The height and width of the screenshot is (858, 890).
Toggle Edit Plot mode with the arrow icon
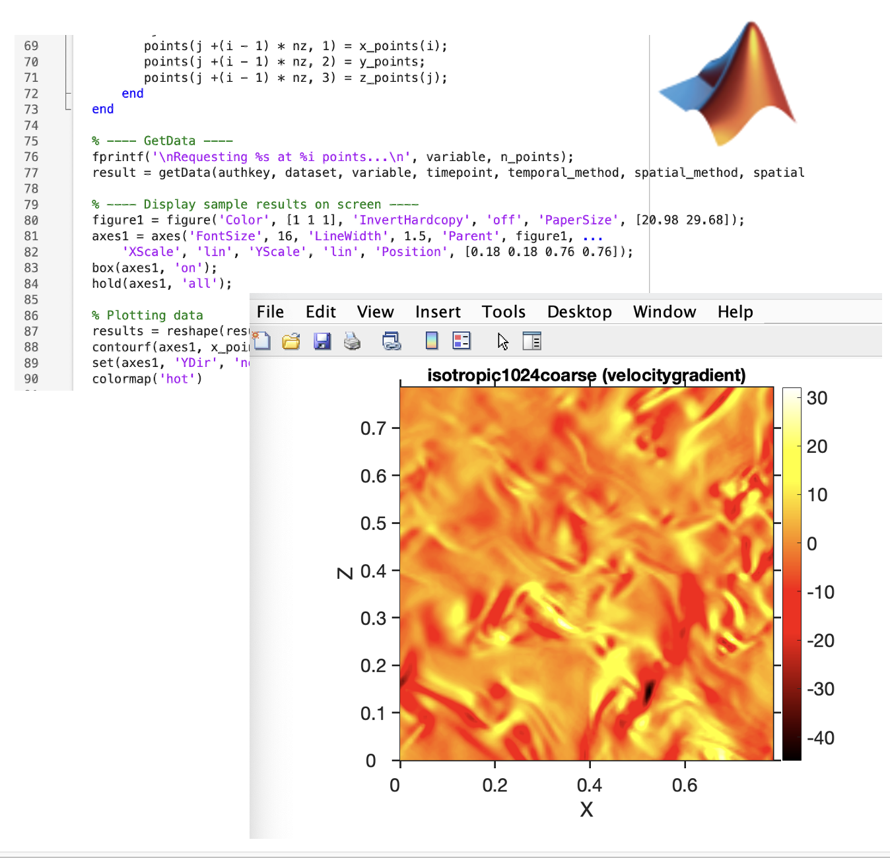click(502, 341)
